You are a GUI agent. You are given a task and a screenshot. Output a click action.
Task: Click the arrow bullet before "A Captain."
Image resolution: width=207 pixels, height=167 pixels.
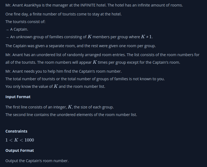pyautogui.click(x=7, y=30)
